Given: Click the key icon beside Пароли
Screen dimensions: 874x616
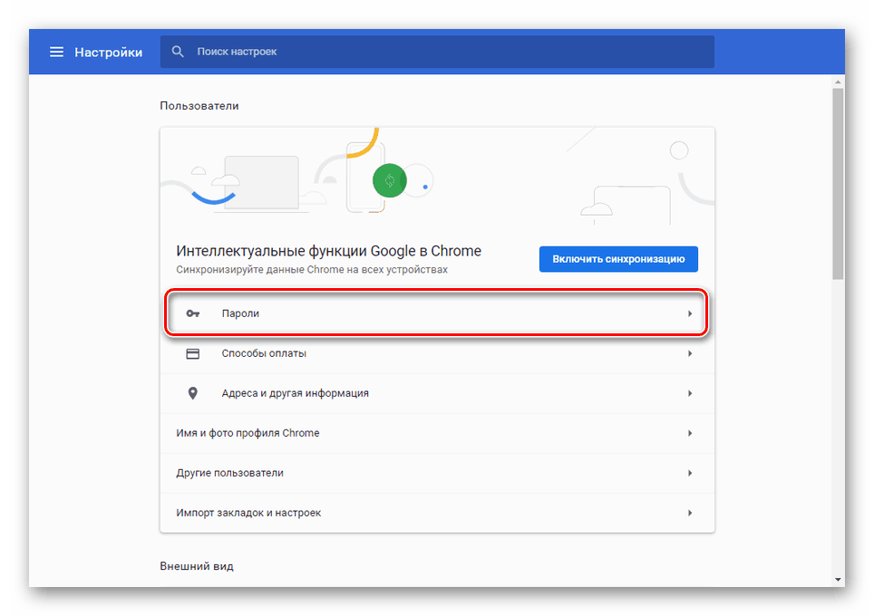Looking at the screenshot, I should 193,313.
